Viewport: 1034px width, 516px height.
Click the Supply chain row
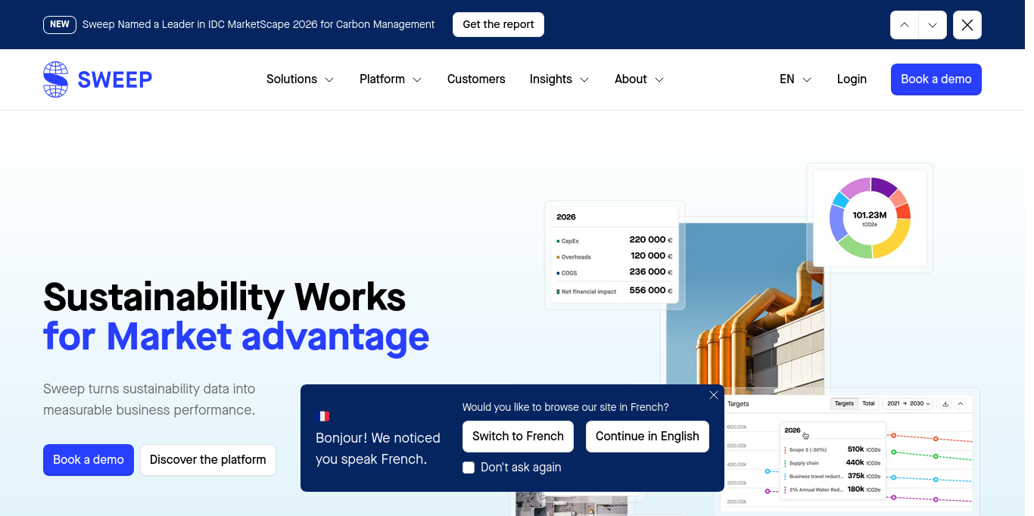833,463
